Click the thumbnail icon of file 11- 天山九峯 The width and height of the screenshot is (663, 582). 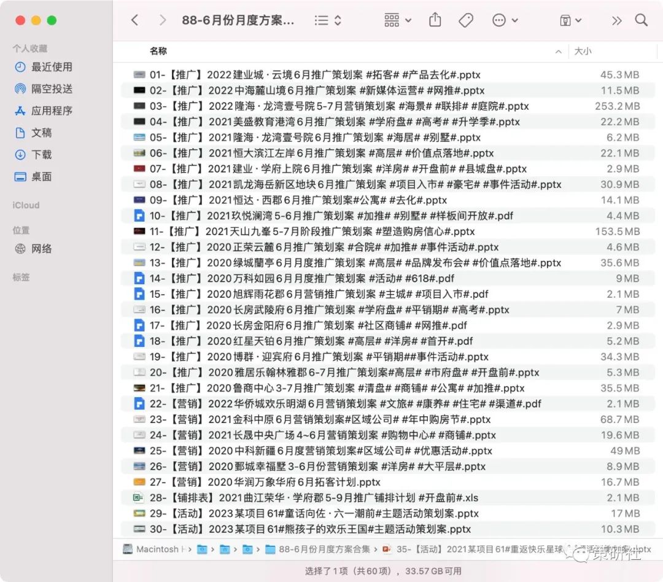(x=139, y=231)
